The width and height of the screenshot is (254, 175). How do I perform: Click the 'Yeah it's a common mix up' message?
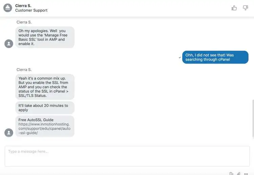(45, 87)
